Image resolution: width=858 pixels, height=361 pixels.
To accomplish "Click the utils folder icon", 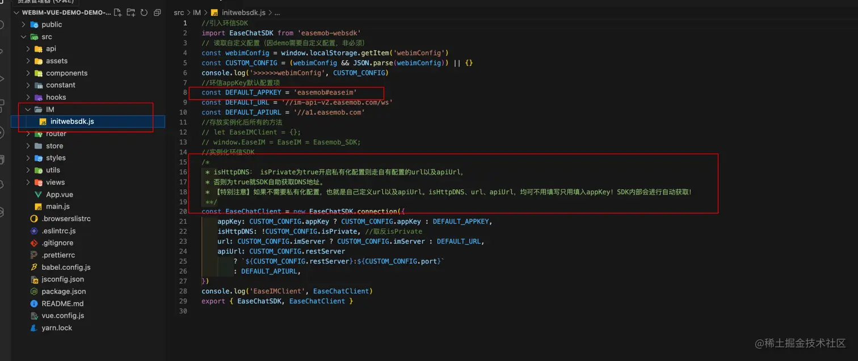I will pyautogui.click(x=39, y=170).
